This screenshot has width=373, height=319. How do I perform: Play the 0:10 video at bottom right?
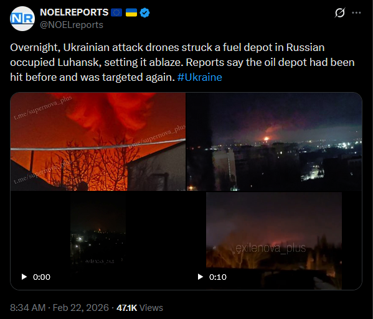[201, 277]
